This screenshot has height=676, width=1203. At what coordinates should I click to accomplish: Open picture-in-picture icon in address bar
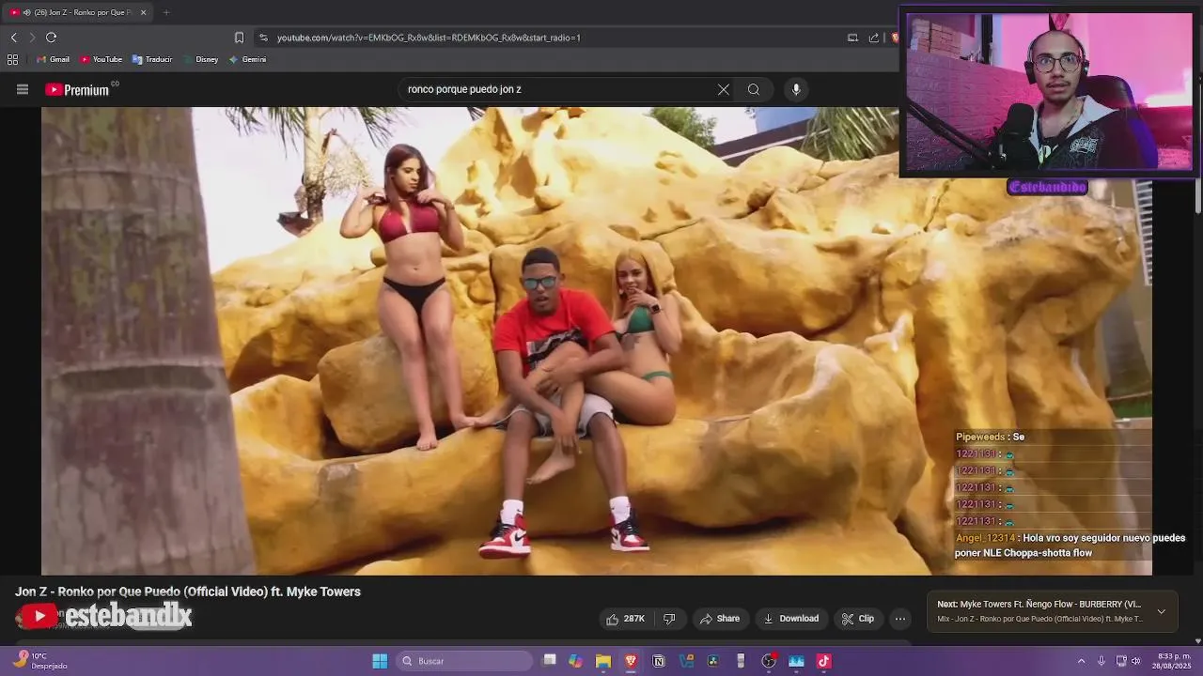point(852,38)
